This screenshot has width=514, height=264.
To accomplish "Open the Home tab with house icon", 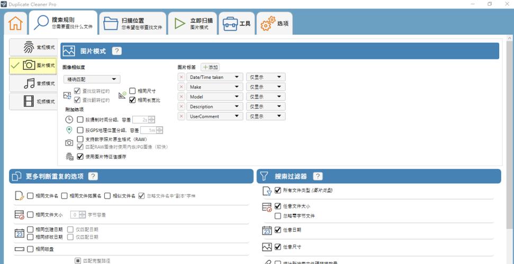I will click(15, 23).
